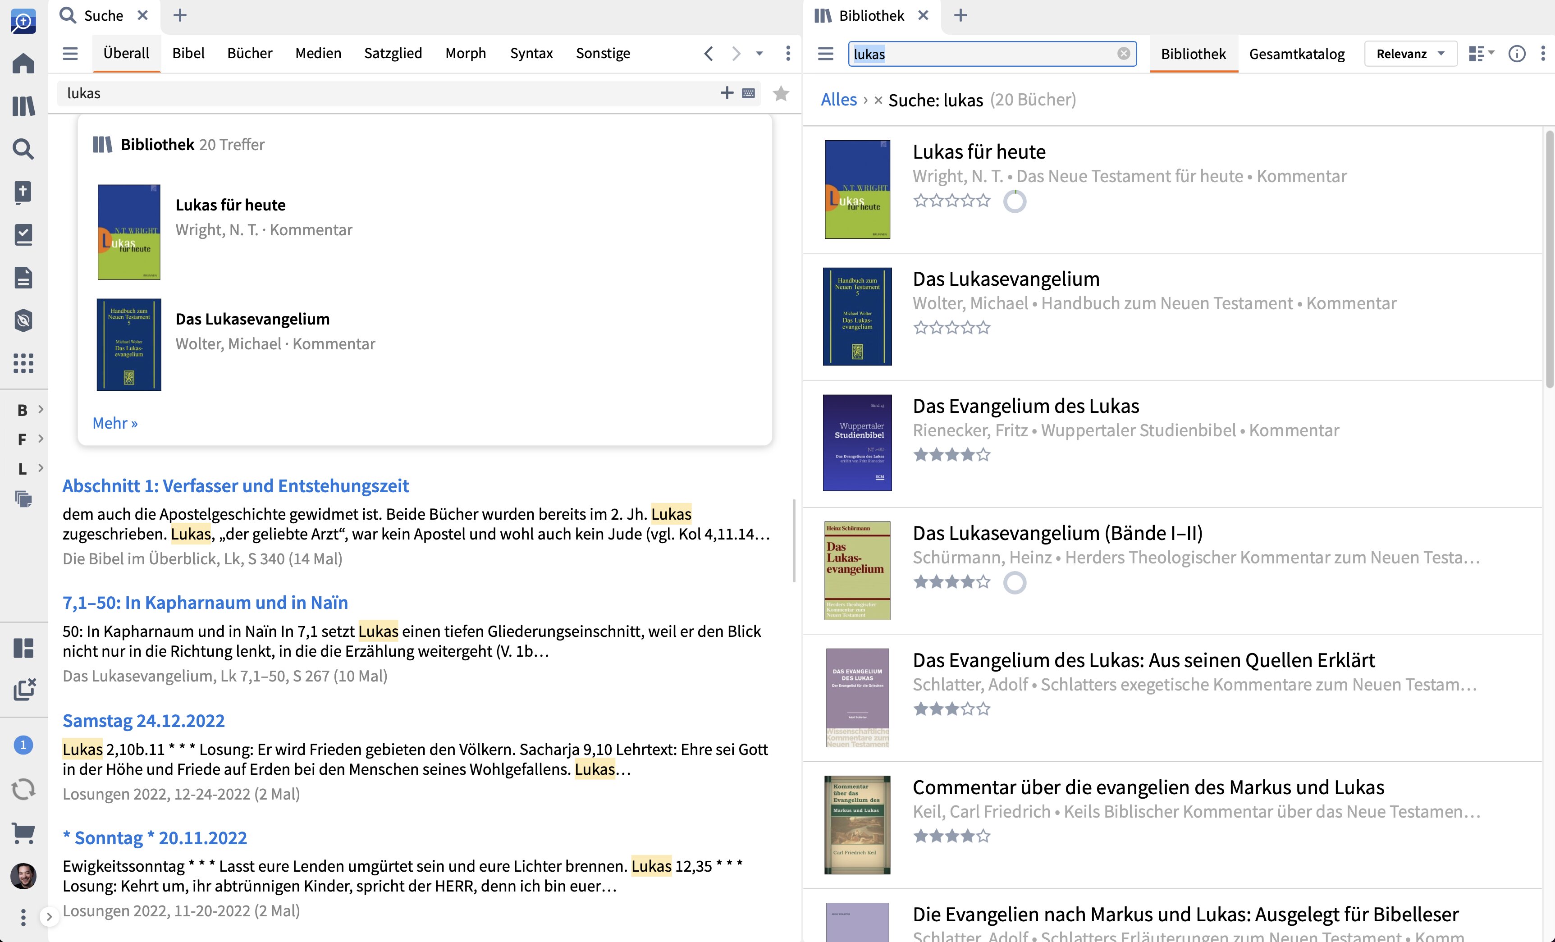1555x942 pixels.
Task: Open the document icon in the sidebar
Action: 23,278
